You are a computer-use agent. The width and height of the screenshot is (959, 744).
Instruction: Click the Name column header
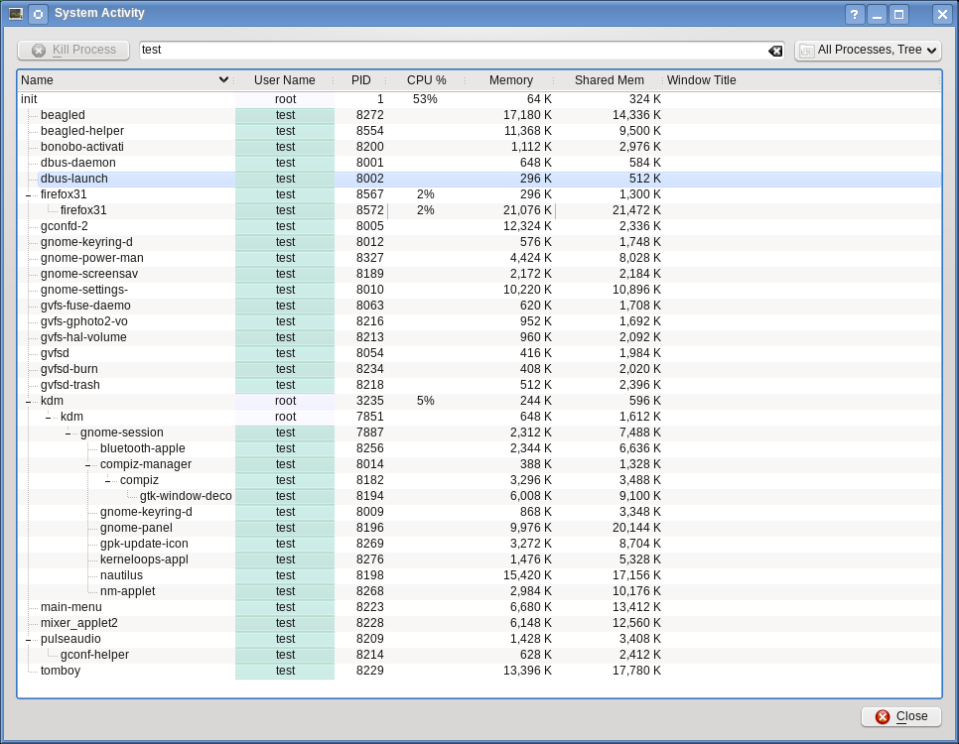[119, 80]
